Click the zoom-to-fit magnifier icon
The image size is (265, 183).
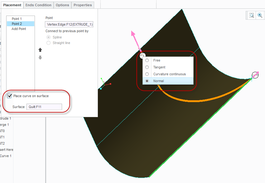coord(251,15)
